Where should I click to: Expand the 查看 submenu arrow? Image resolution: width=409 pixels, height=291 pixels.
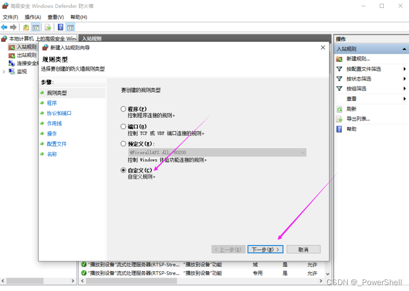tap(405, 98)
